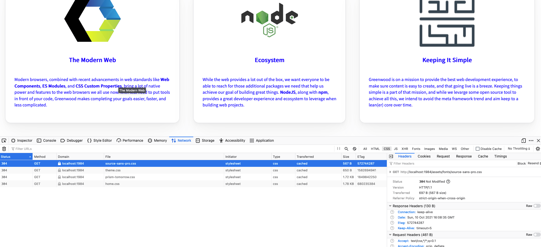The height and width of the screenshot is (247, 541).
Task: Filter requests to JS only
Action: click(x=396, y=149)
